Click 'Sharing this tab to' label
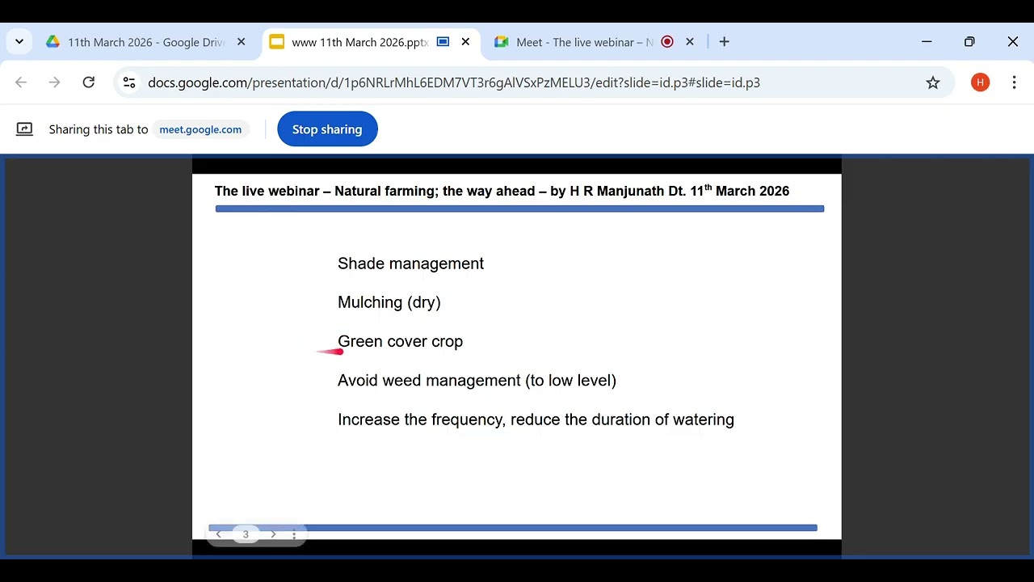 (99, 129)
